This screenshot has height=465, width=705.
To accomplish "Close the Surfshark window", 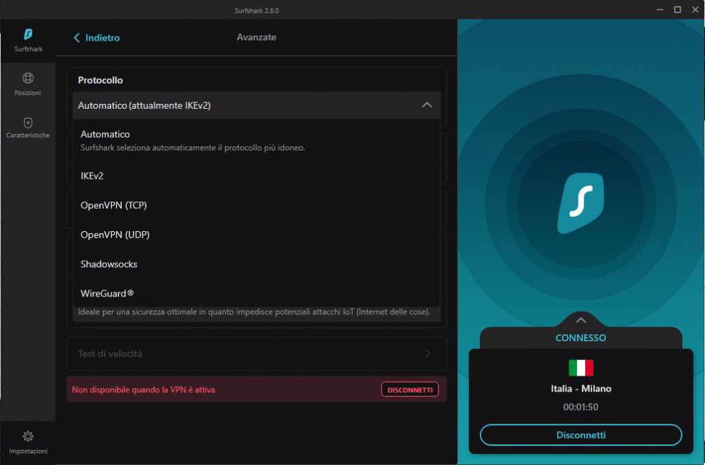I will coord(695,10).
